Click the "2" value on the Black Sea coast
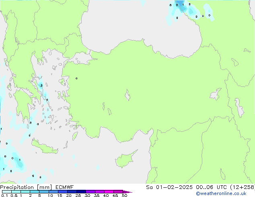This screenshot has height=197, width=255. [177, 5]
